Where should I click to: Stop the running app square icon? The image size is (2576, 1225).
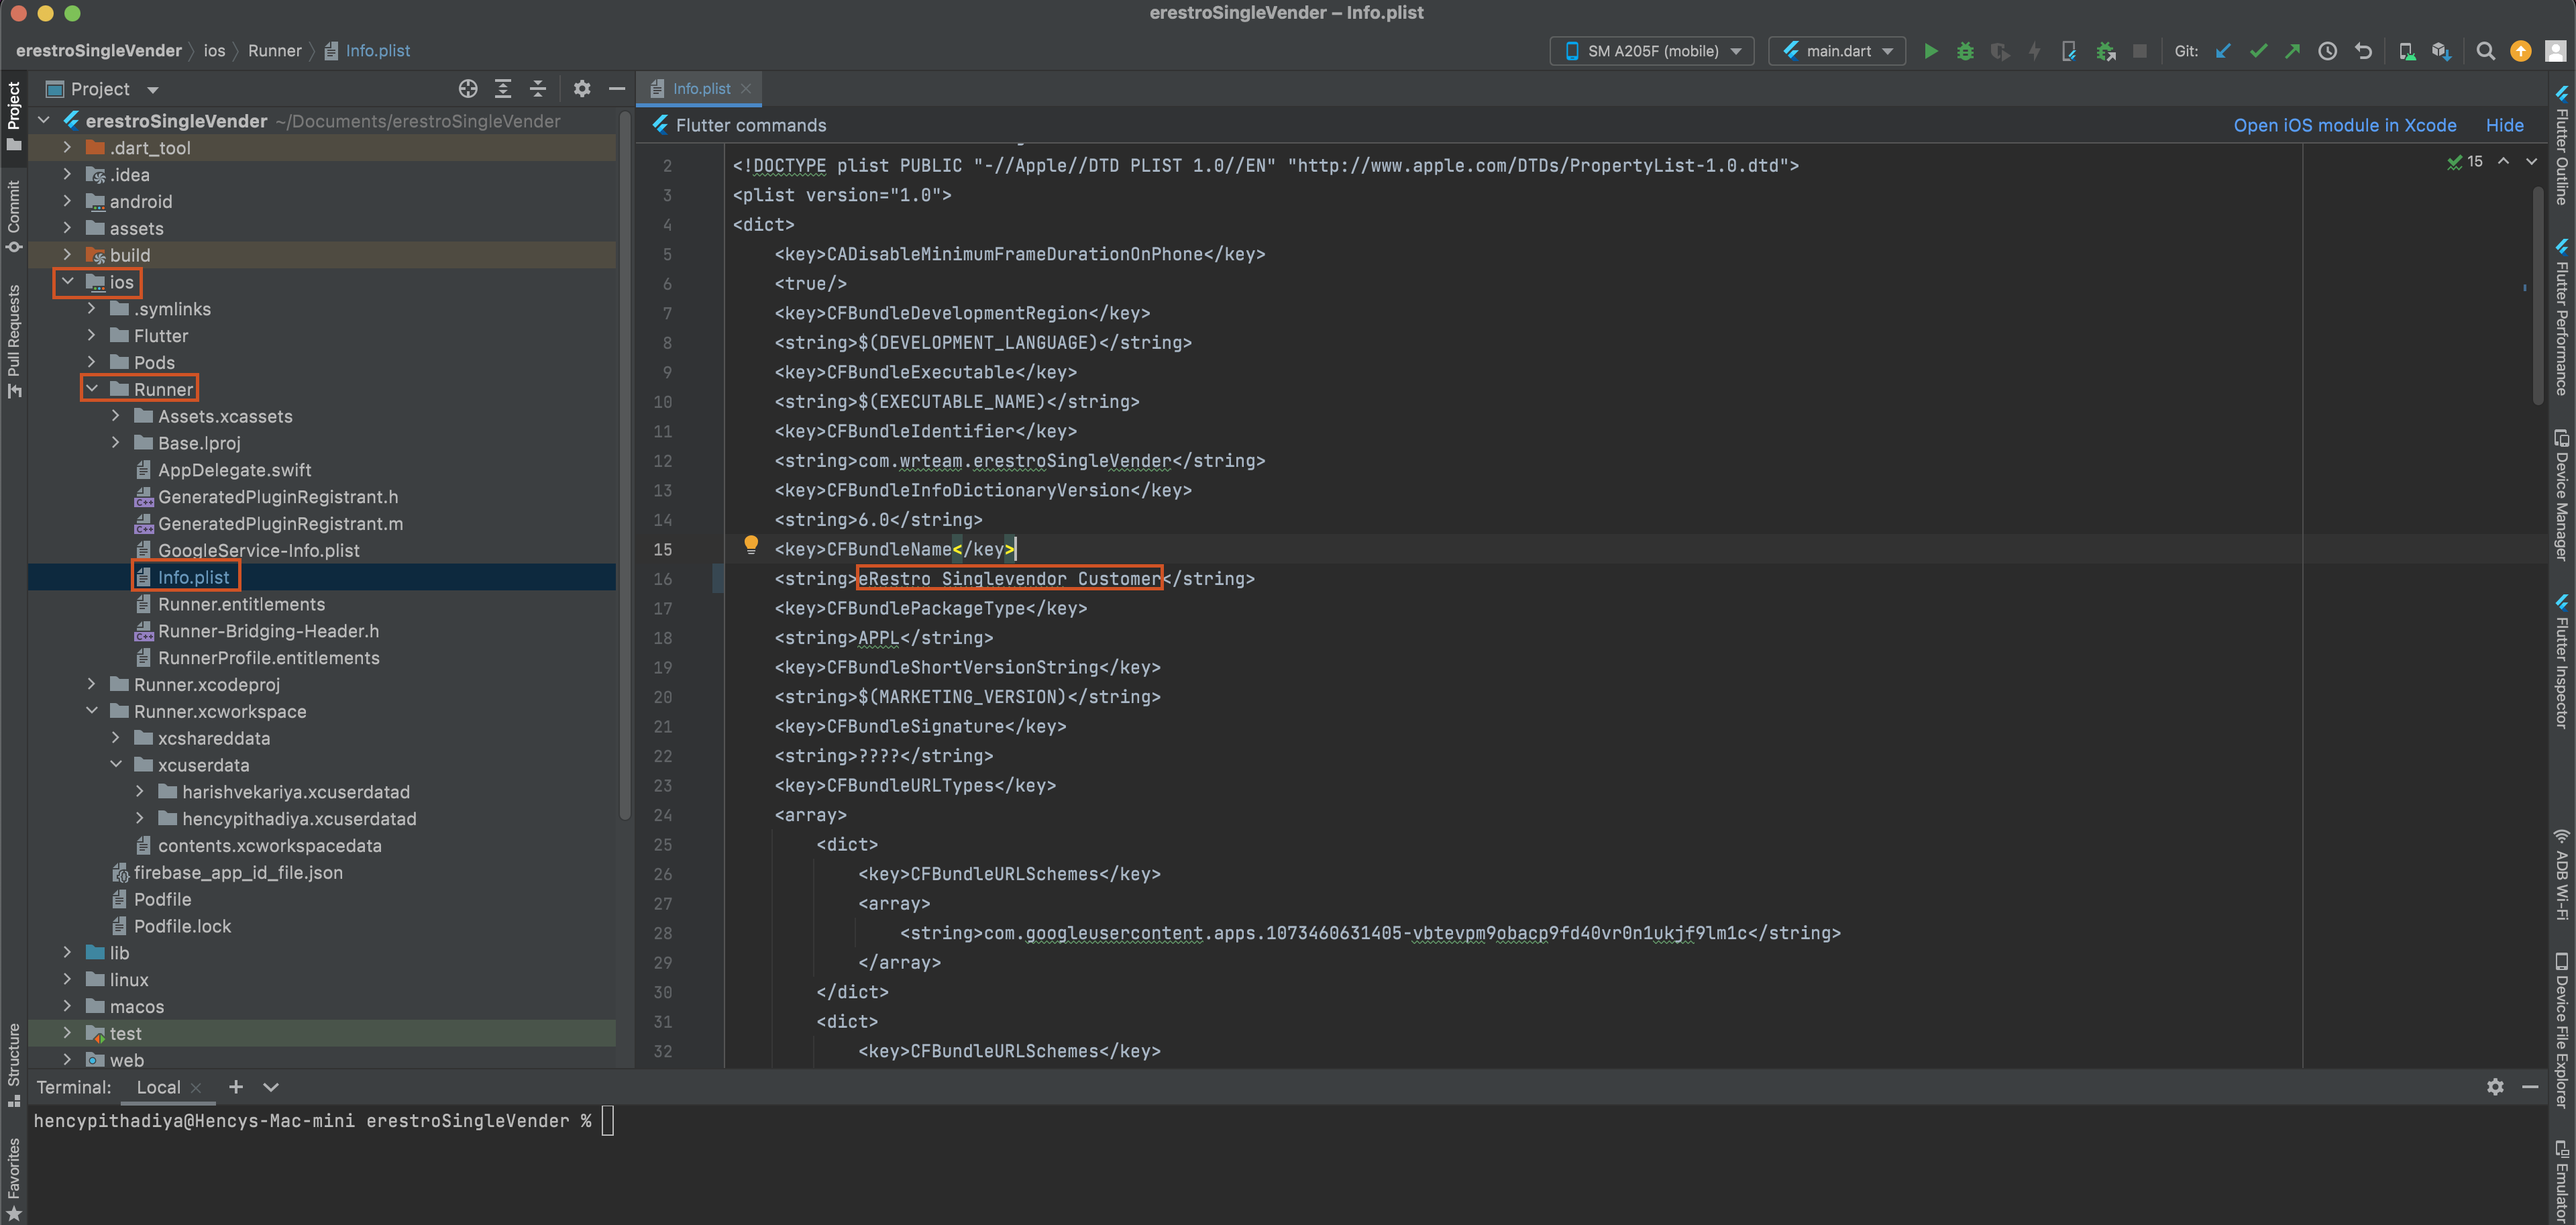pos(2139,51)
